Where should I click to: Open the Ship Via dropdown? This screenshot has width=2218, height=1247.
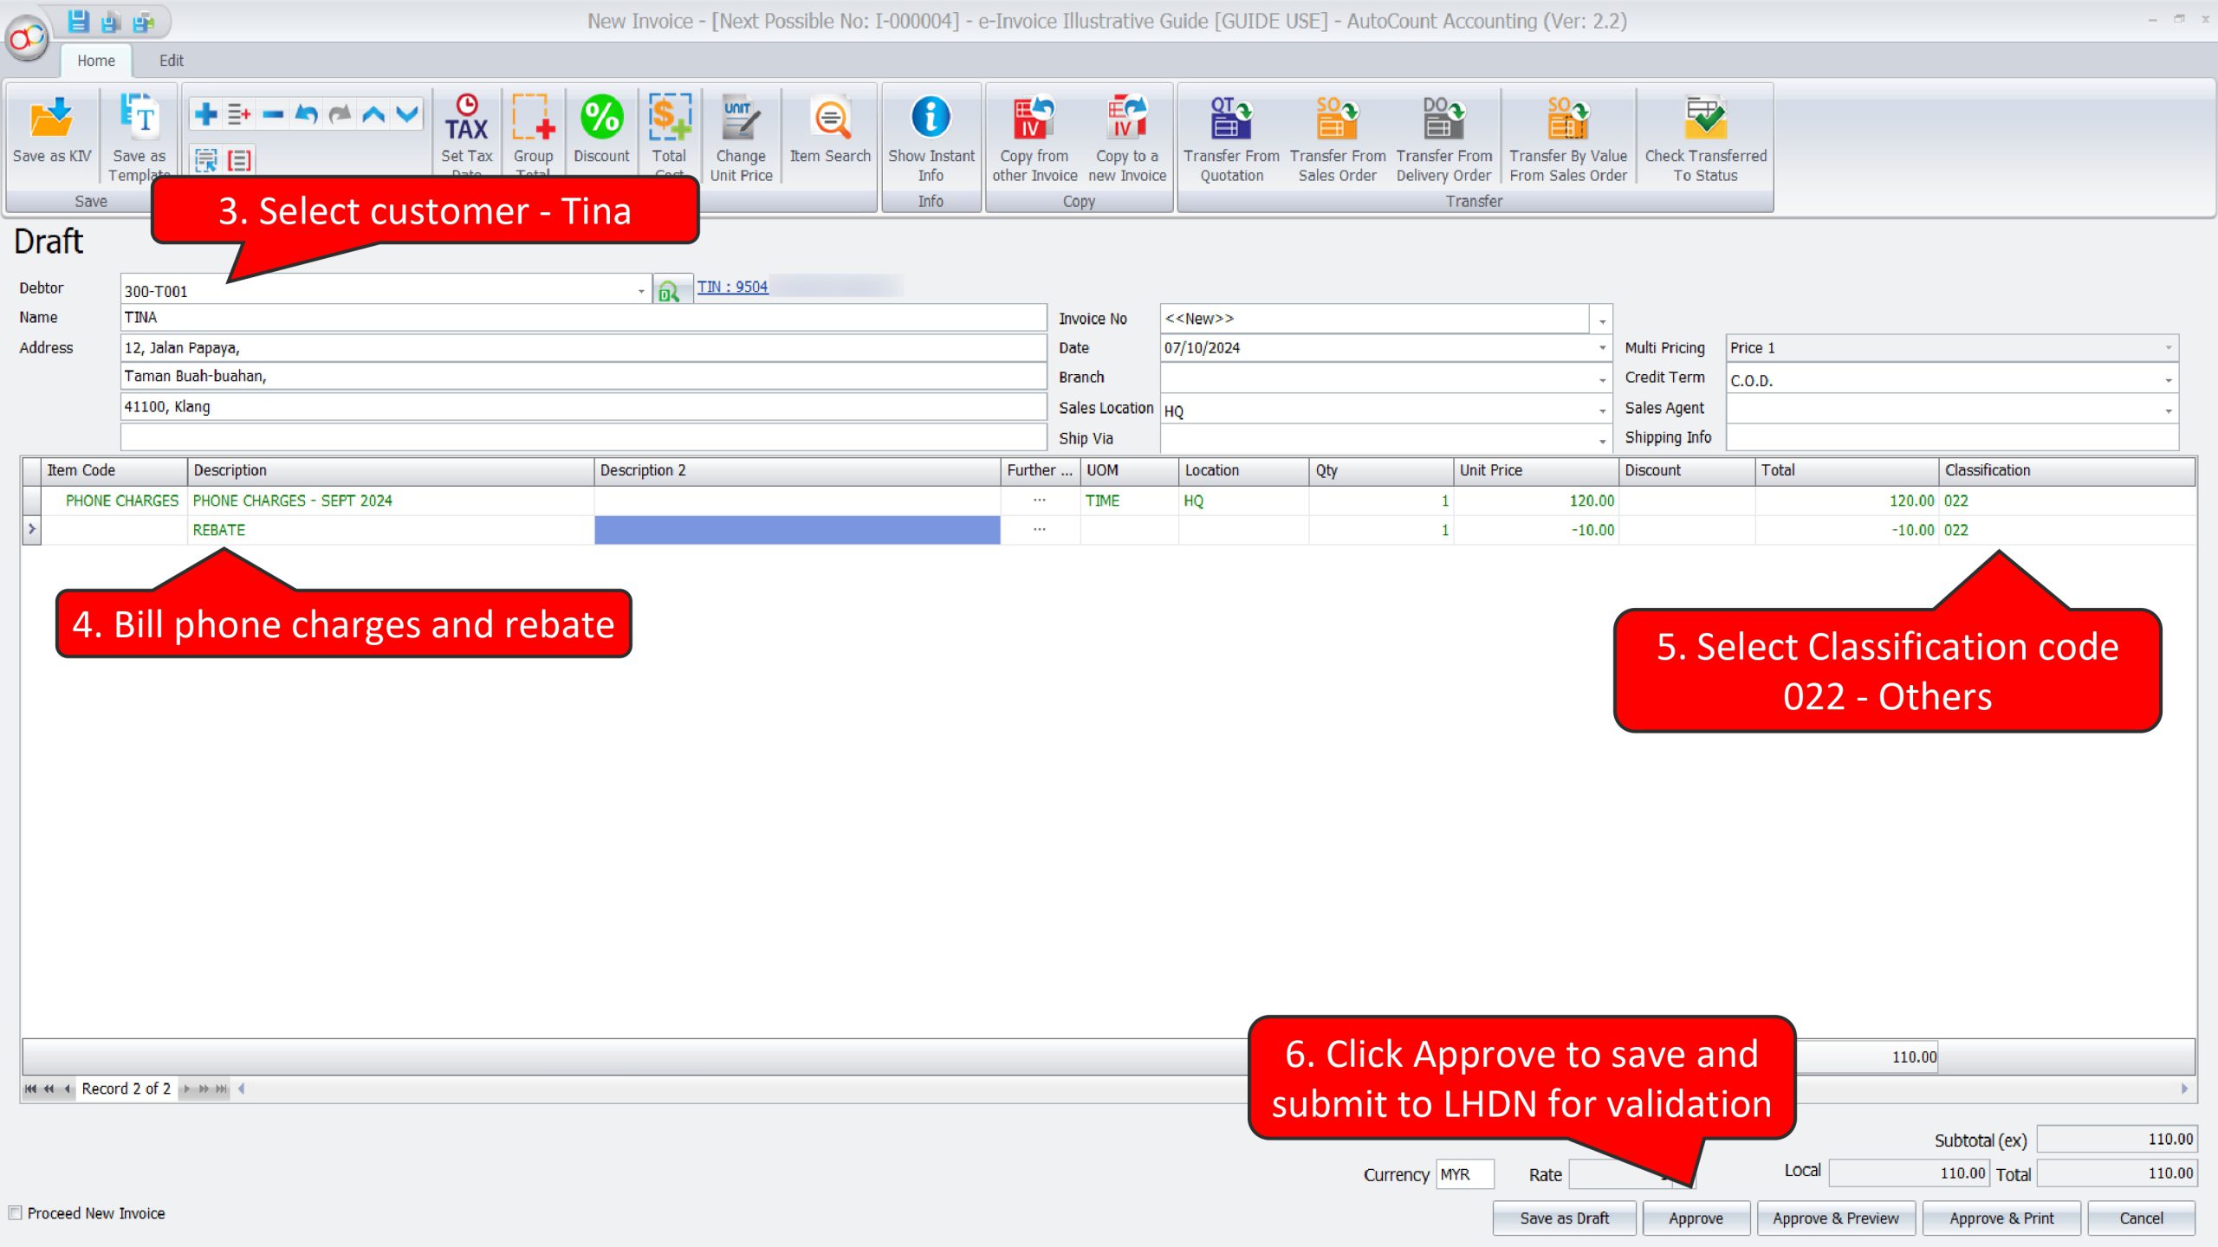pos(1602,440)
